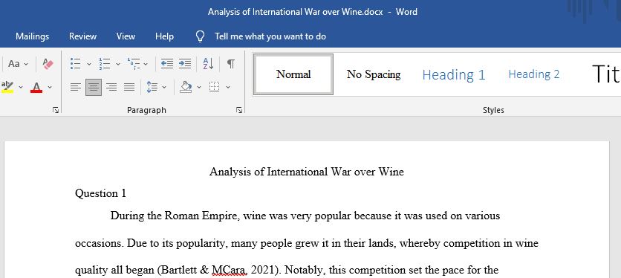Apply the Title style
The width and height of the screenshot is (621, 278).
[606, 74]
